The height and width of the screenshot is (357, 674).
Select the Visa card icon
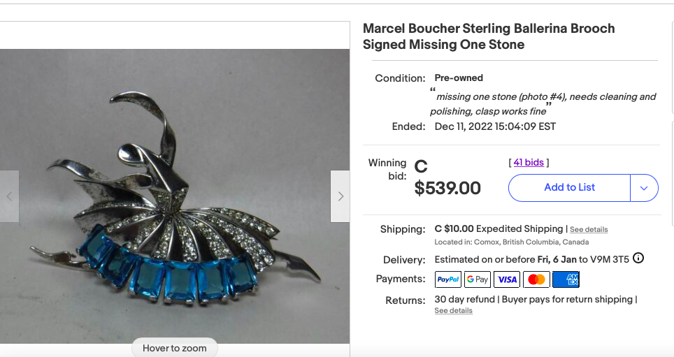pos(507,279)
